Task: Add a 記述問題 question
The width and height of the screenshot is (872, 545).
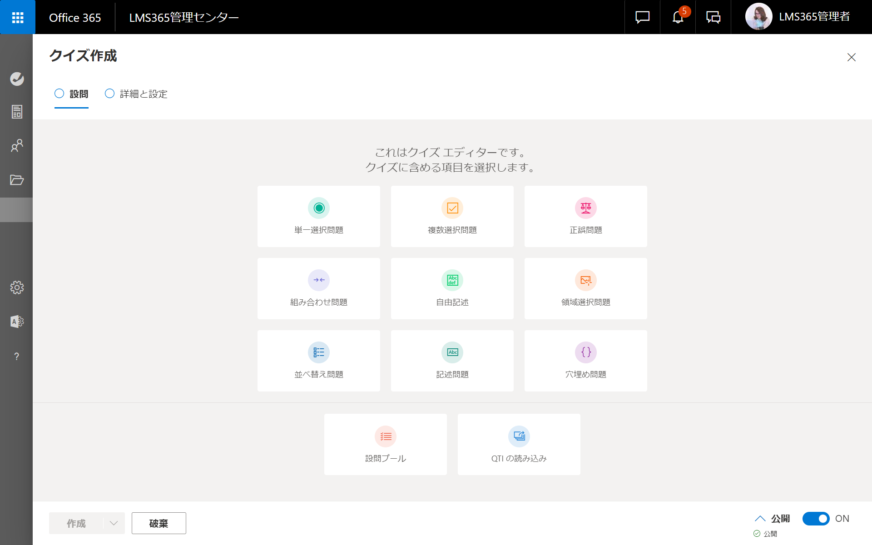Action: click(x=452, y=361)
